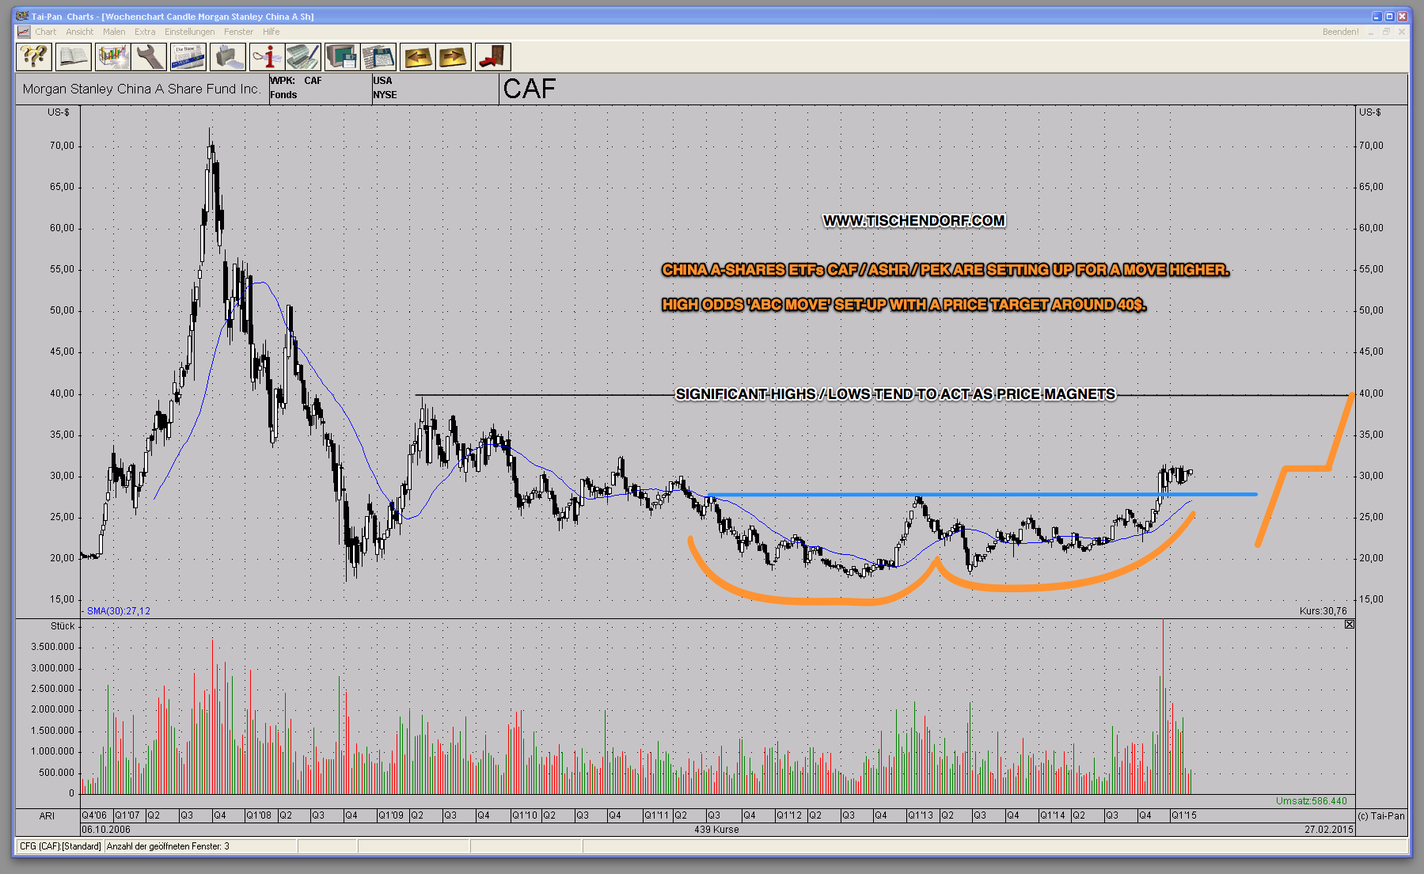Open the Einstellungen menu
The height and width of the screenshot is (874, 1424).
coord(189,32)
